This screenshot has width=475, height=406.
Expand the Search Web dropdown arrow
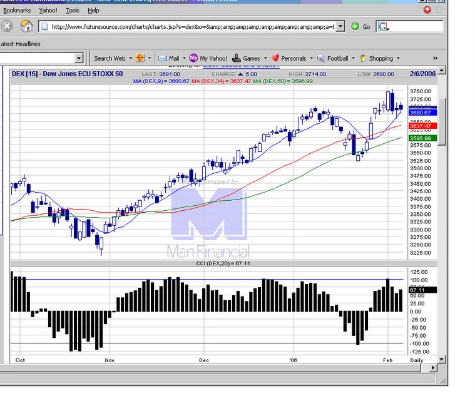coord(131,58)
